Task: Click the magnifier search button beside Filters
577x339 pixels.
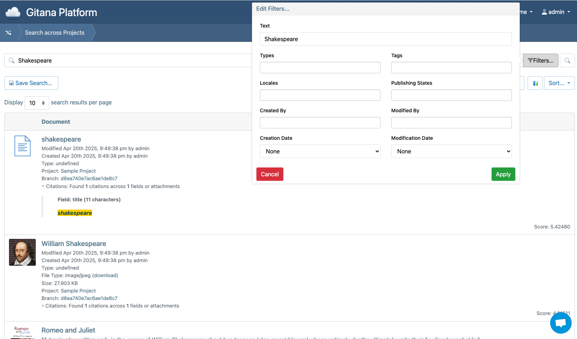Action: click(x=567, y=60)
